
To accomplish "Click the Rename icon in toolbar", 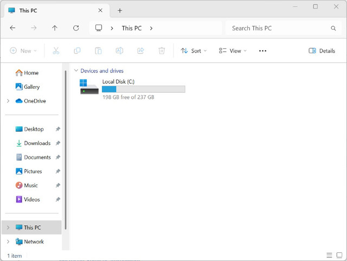I will coord(119,51).
